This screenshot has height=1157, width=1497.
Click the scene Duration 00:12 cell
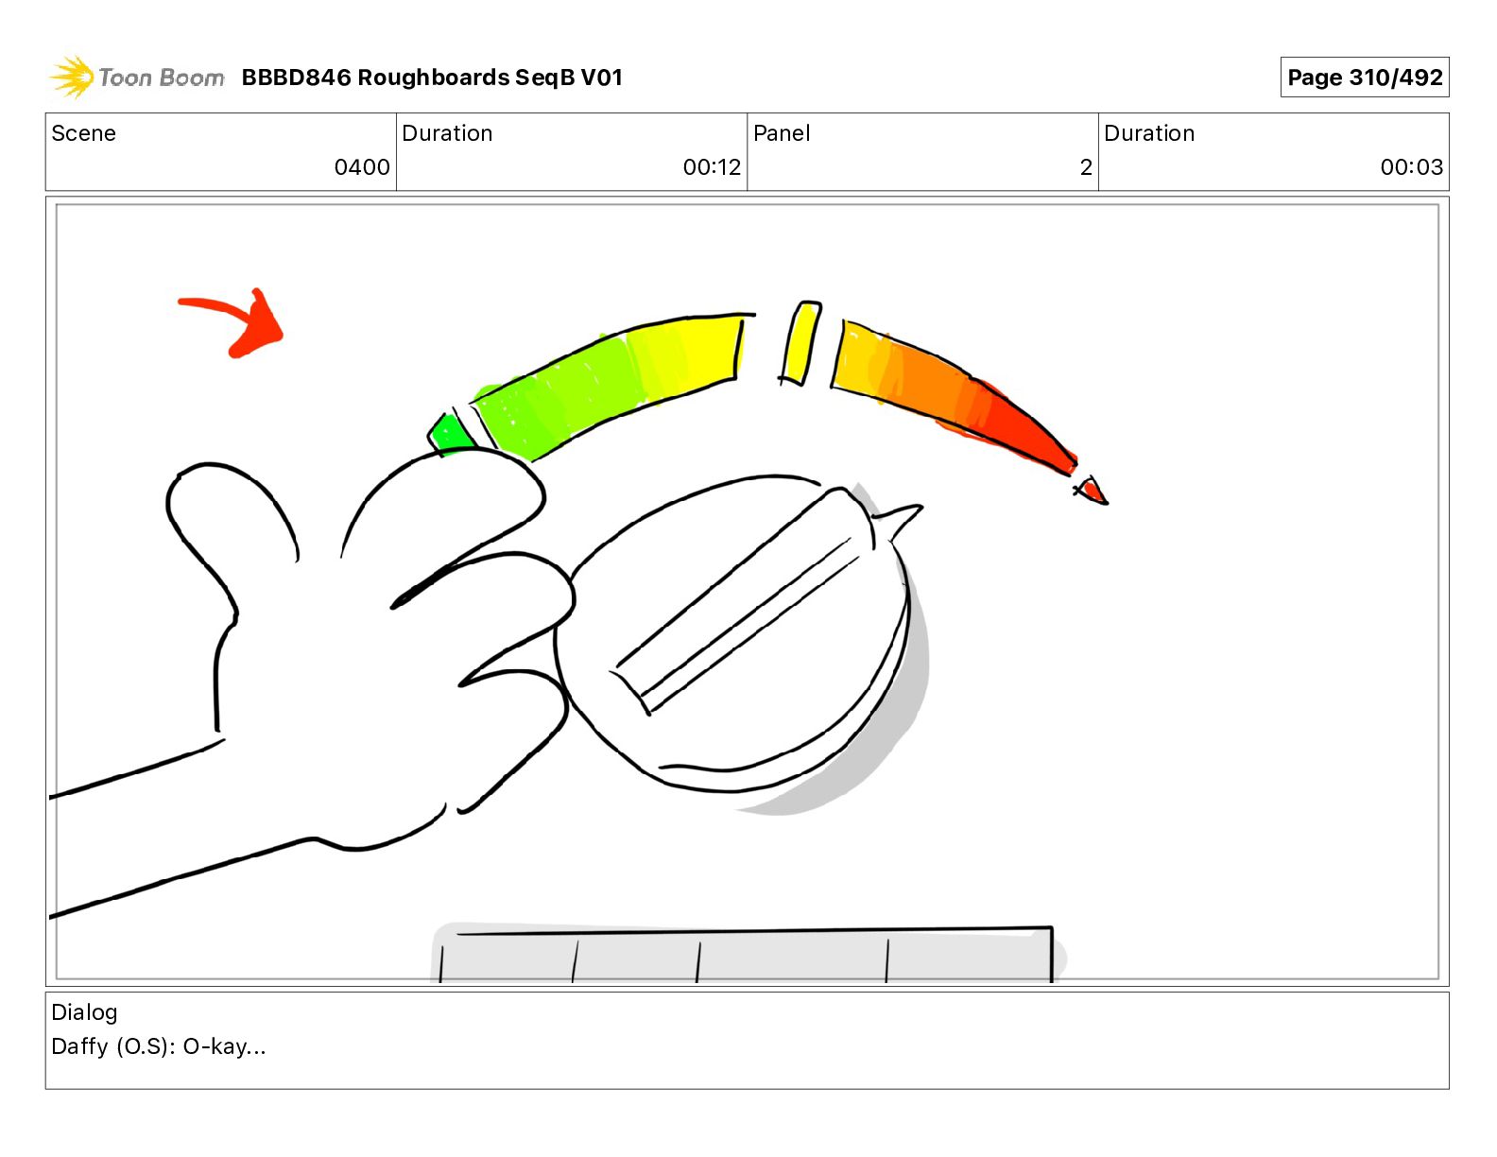572,151
